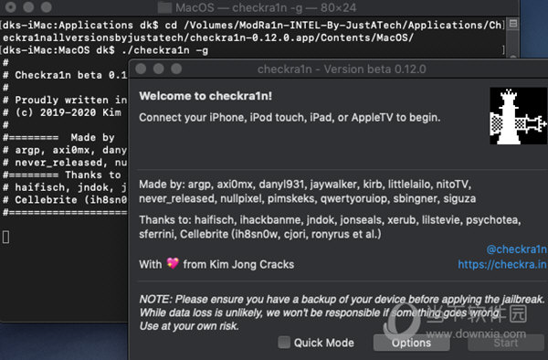The image size is (548, 360).
Task: Click the '#======== Thanks to' Terminal line
Action: pyautogui.click(x=62, y=175)
